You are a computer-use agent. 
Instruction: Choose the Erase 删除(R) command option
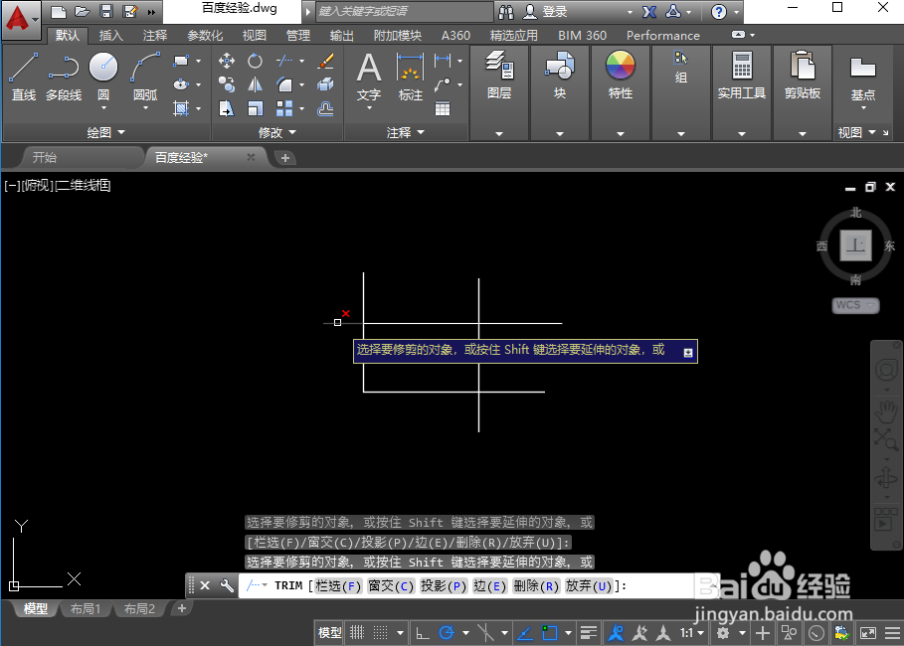pyautogui.click(x=536, y=586)
